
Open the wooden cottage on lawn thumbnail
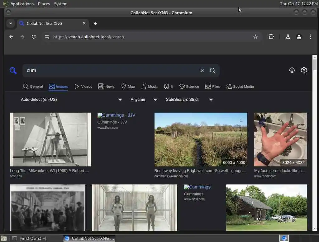click(x=267, y=207)
